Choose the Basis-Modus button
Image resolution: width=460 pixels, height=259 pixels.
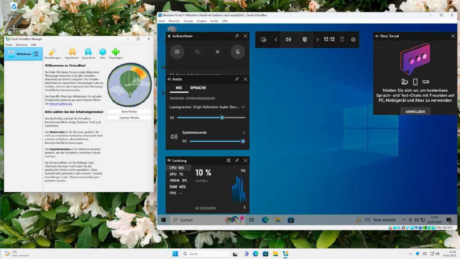(129, 111)
